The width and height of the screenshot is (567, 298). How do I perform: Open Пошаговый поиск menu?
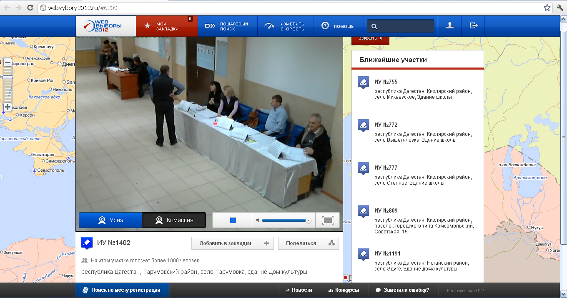[x=227, y=26]
